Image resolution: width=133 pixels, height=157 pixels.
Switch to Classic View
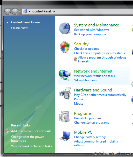(x=19, y=28)
